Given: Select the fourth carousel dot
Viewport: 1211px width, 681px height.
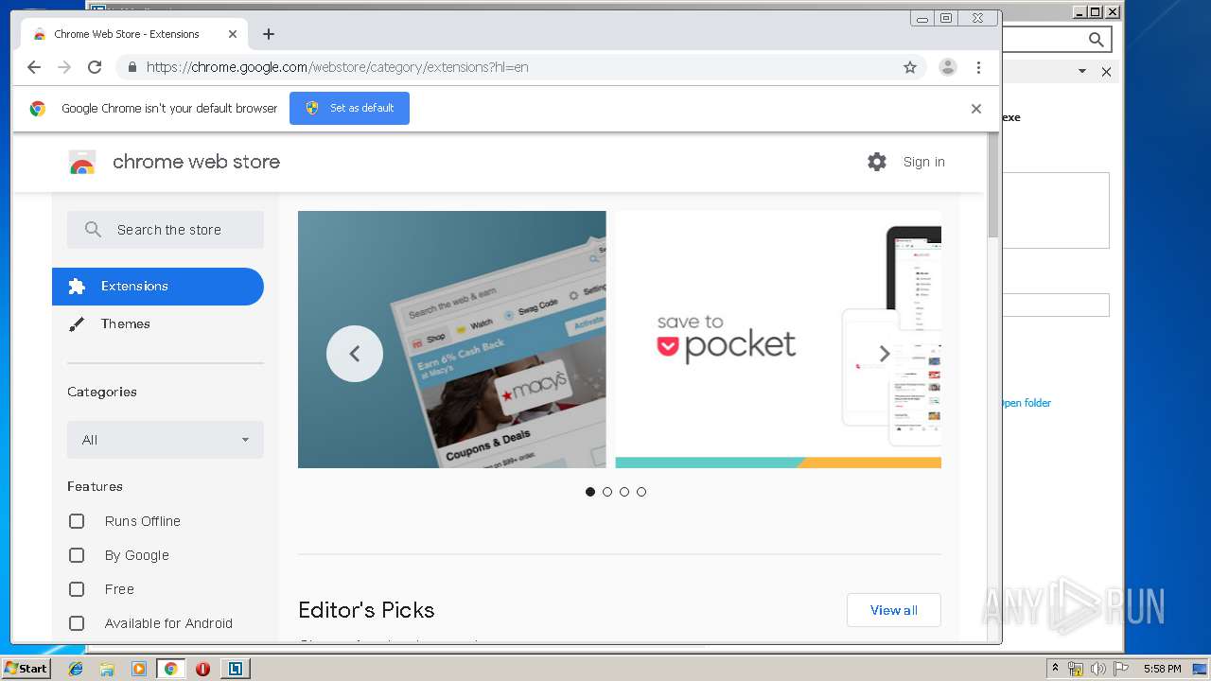Looking at the screenshot, I should [641, 492].
